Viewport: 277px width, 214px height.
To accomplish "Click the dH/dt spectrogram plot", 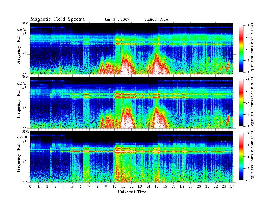I will point(132,49).
